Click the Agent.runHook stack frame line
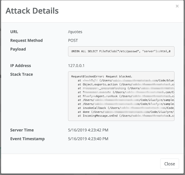The height and width of the screenshot is (175, 185). pyautogui.click(x=126, y=96)
